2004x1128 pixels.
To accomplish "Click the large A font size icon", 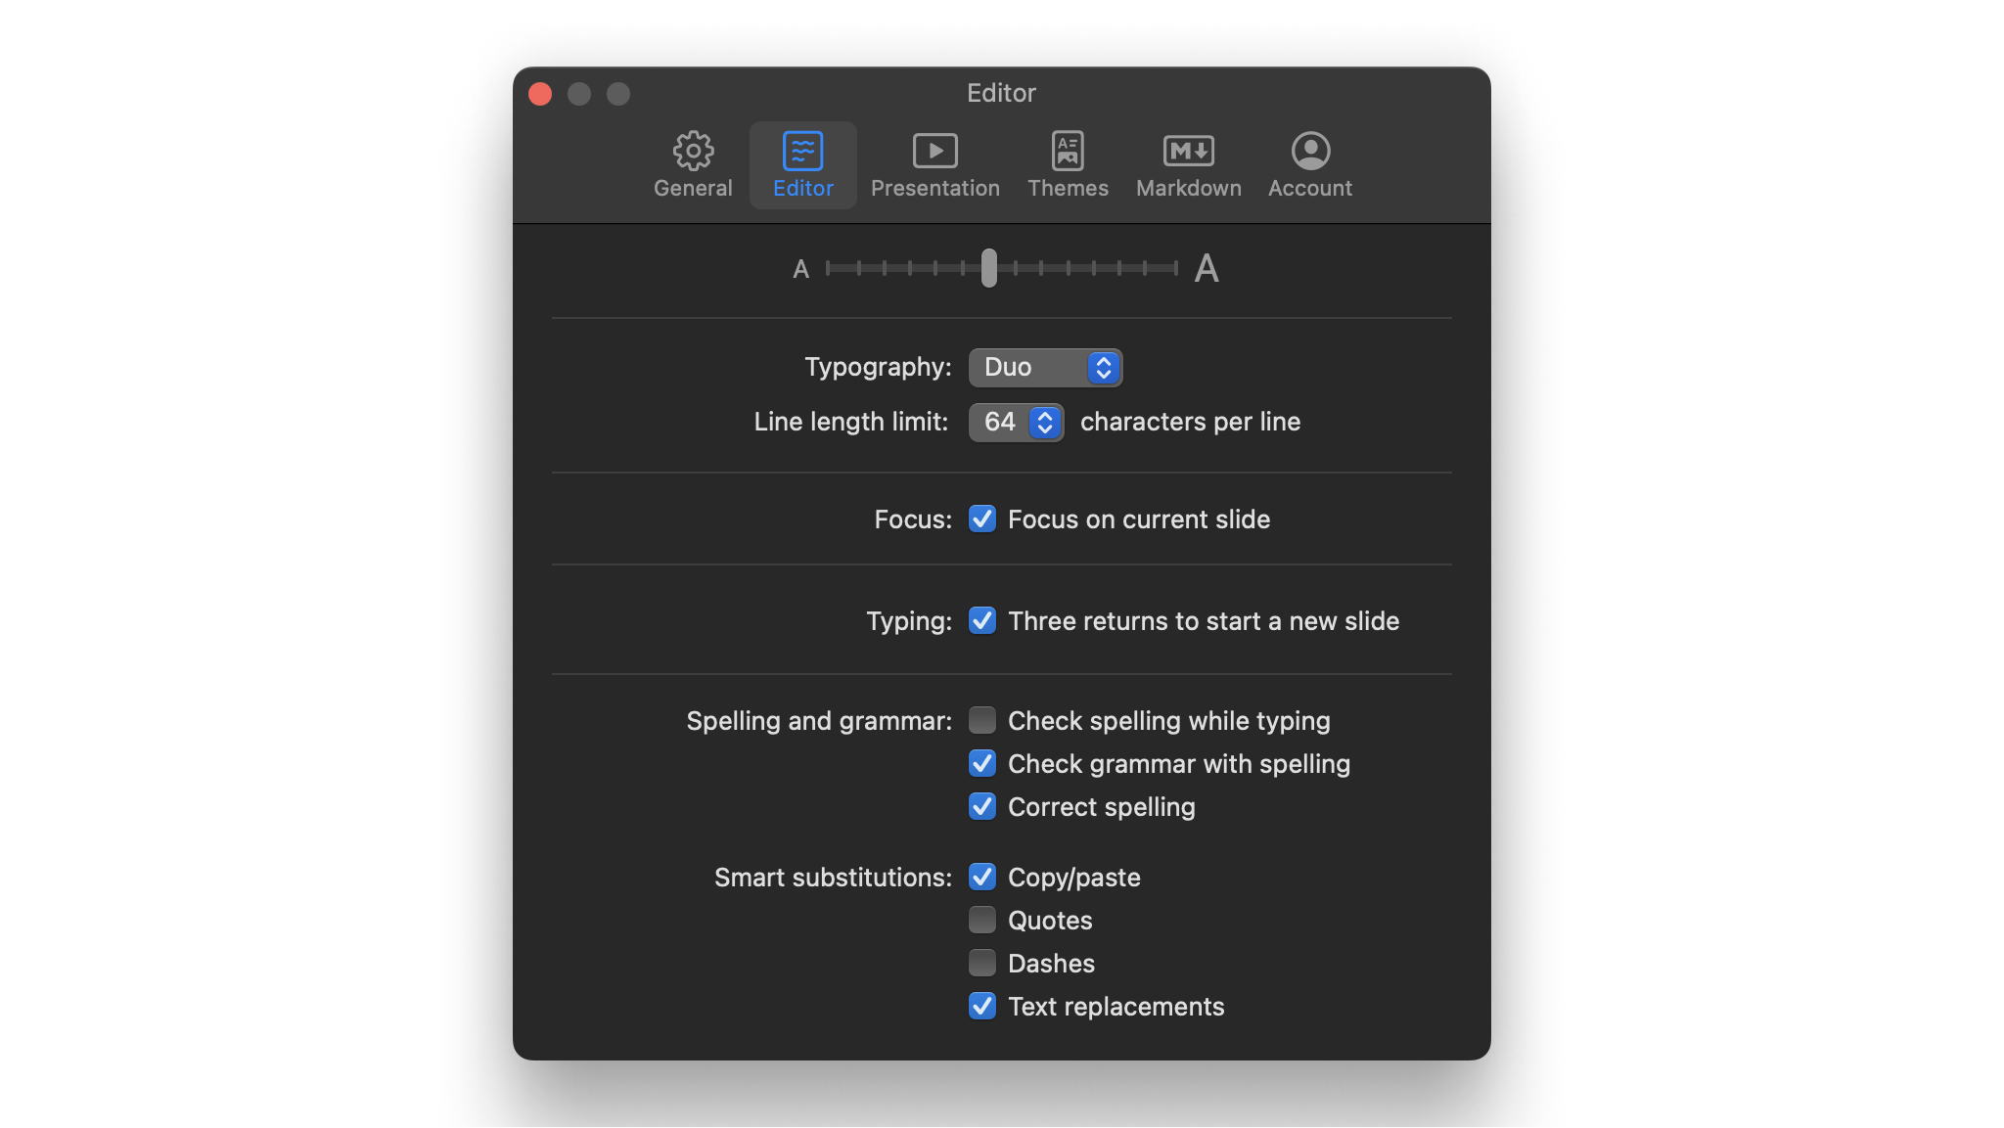I will pos(1207,268).
